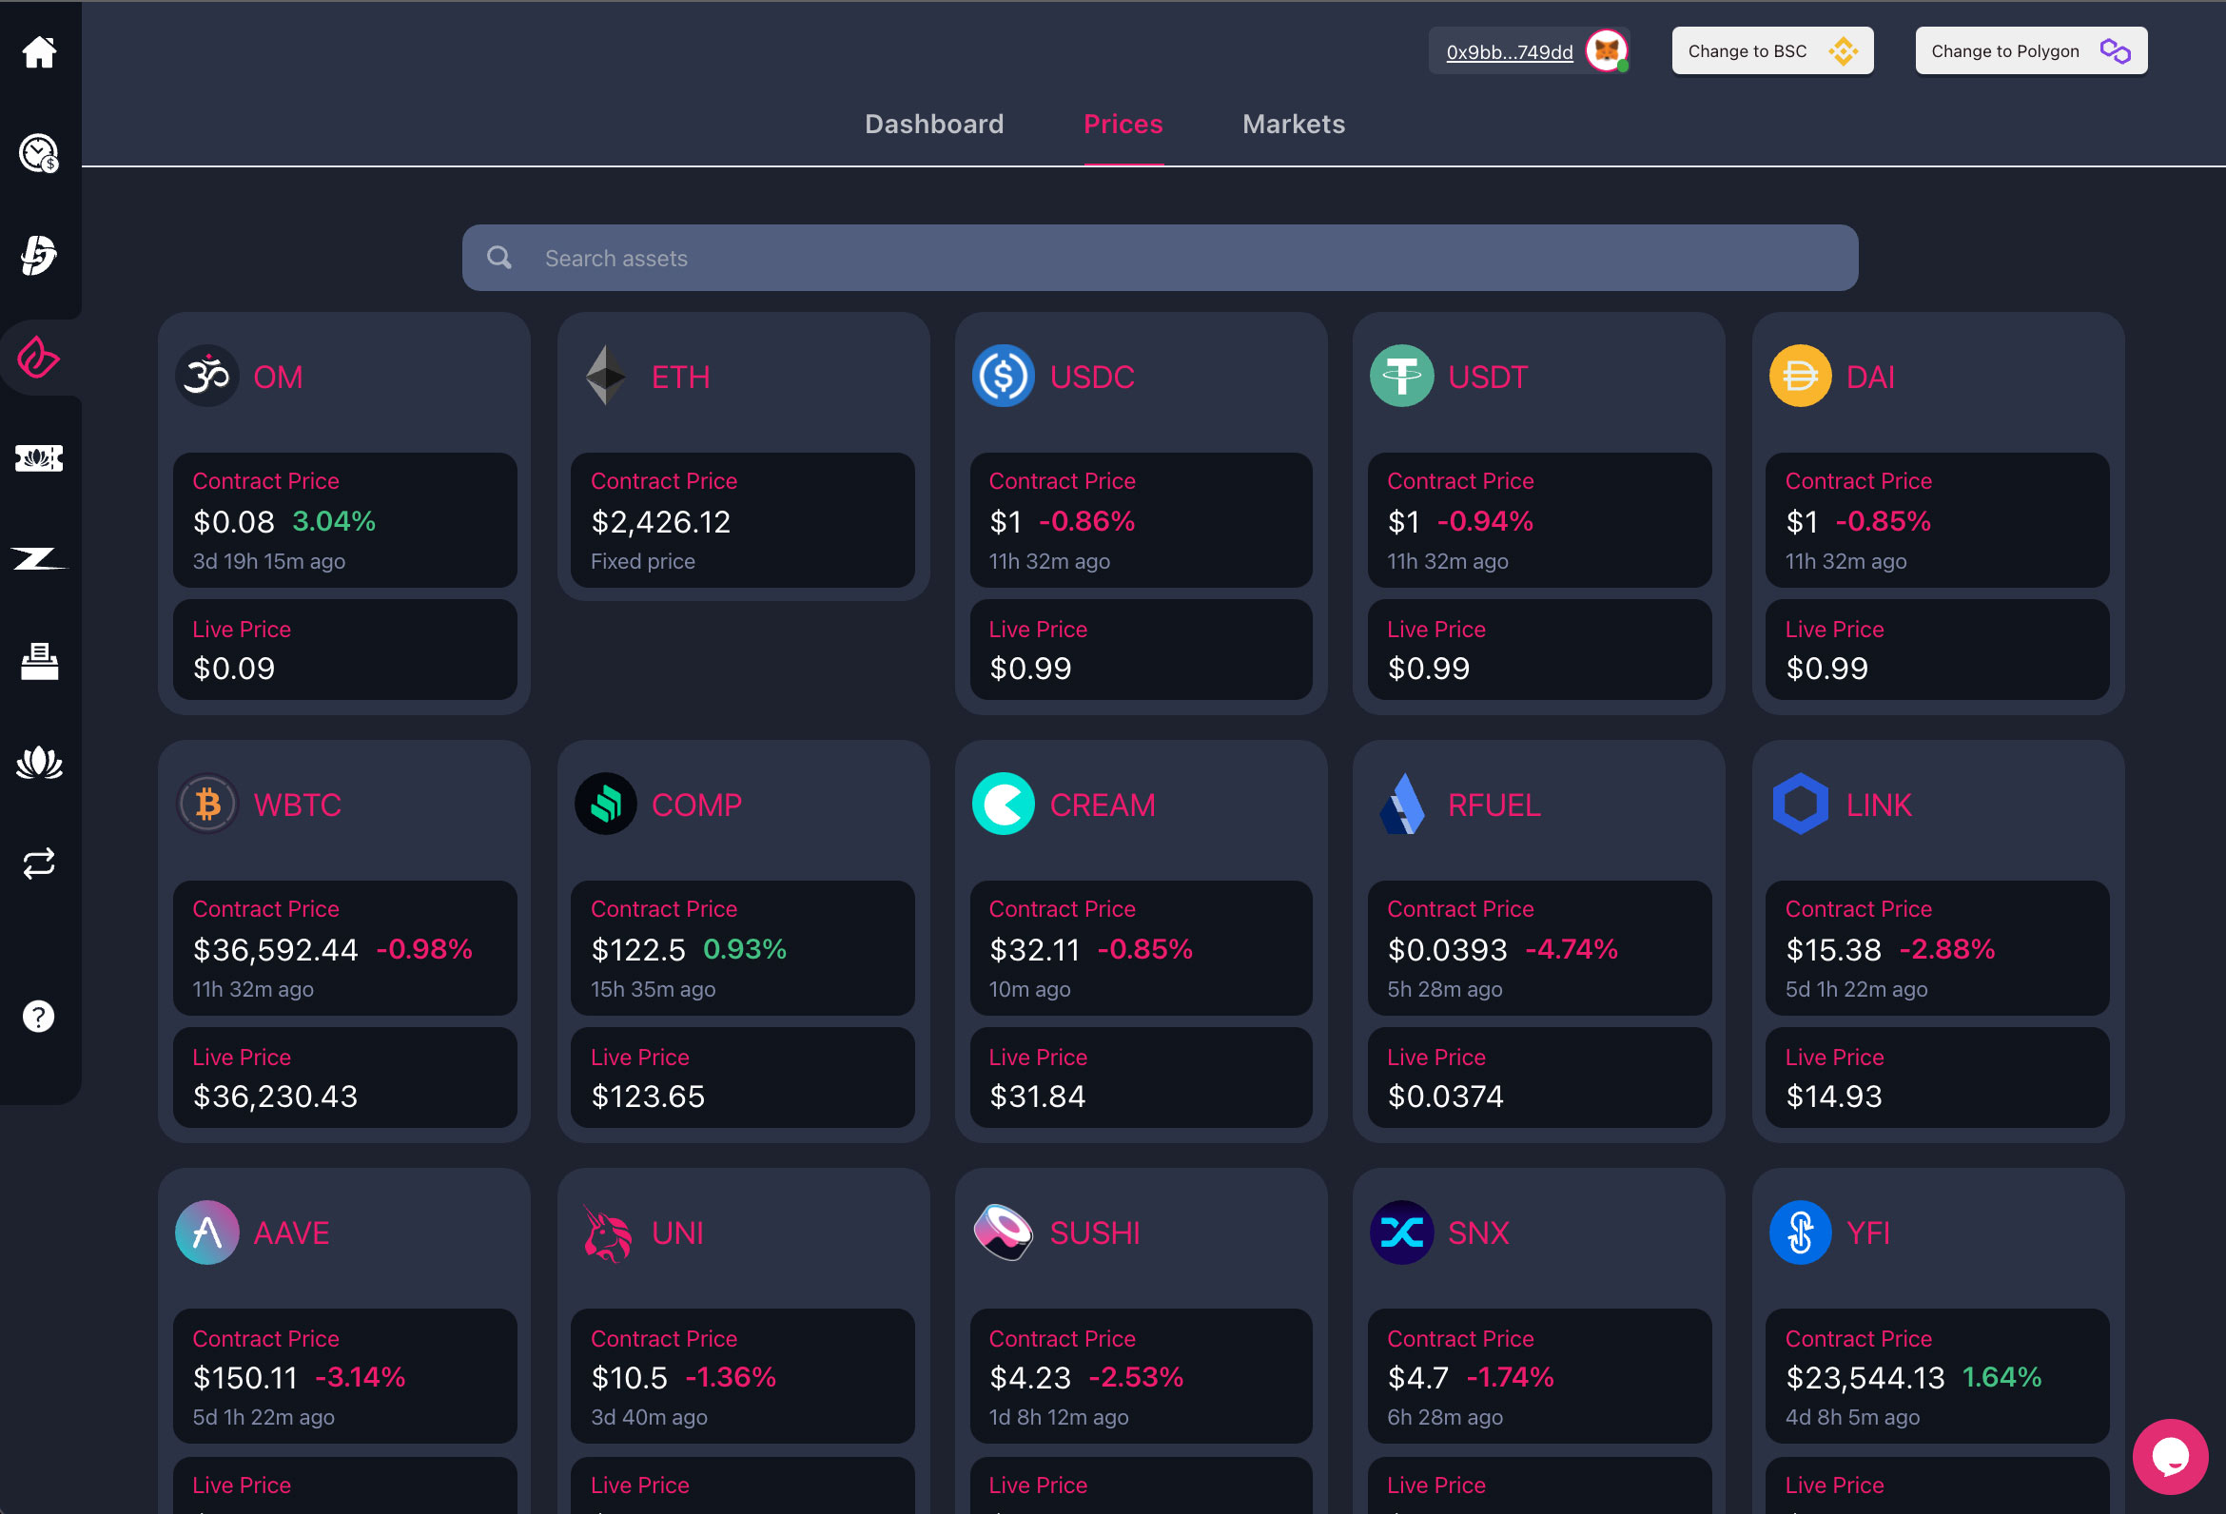Click COMP live price $123.65
The height and width of the screenshot is (1514, 2226).
click(x=648, y=1097)
